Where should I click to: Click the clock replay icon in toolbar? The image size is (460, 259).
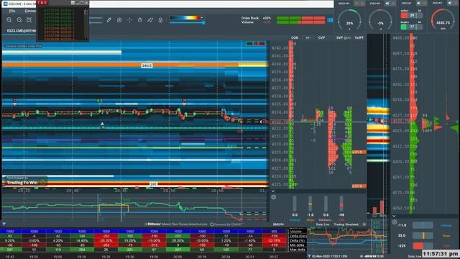point(140,20)
